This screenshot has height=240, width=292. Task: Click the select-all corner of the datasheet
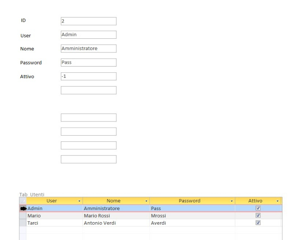(x=23, y=201)
